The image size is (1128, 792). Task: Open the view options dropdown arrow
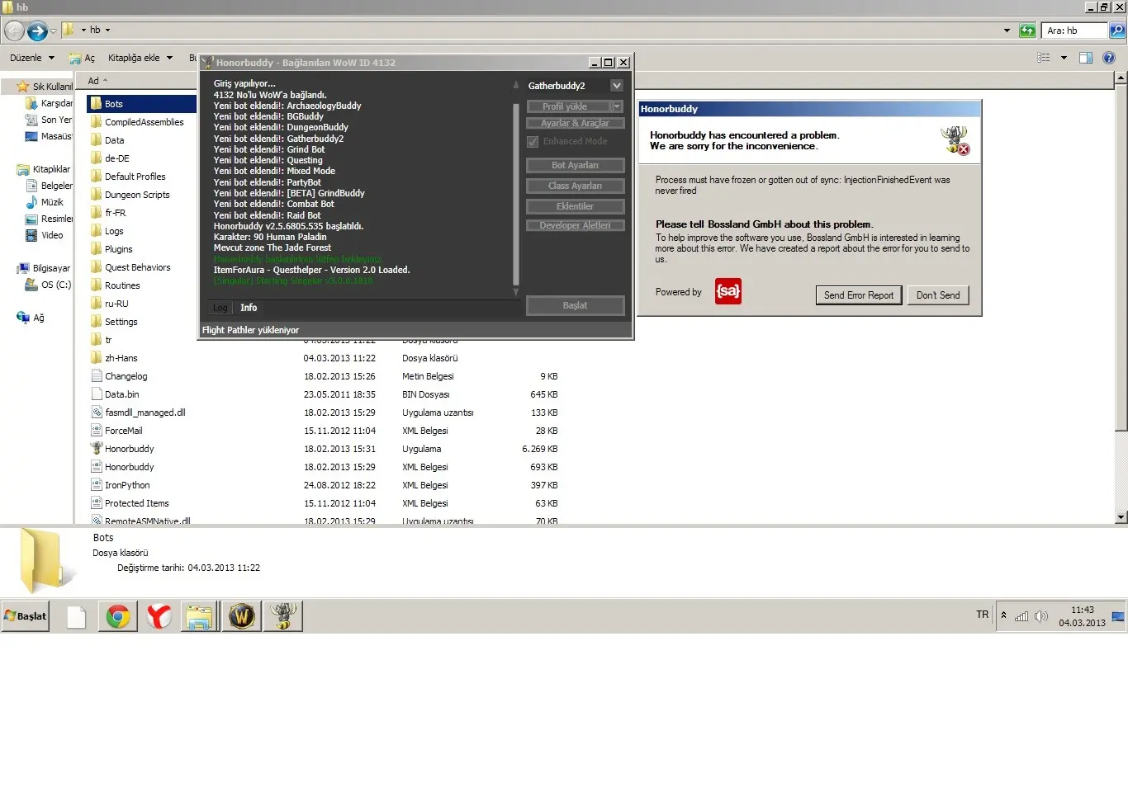point(1064,58)
